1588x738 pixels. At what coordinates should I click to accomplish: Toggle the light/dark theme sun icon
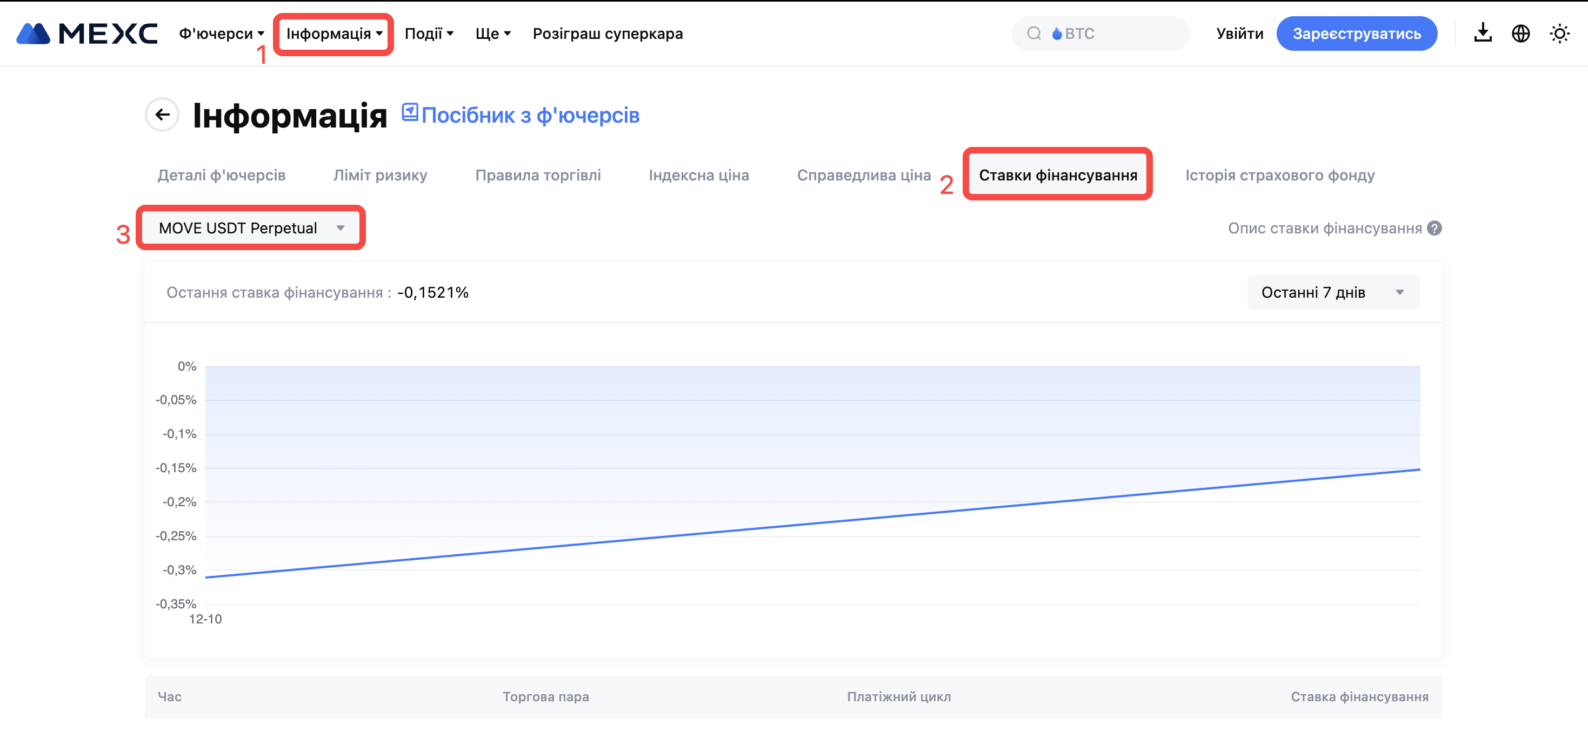pyautogui.click(x=1560, y=33)
